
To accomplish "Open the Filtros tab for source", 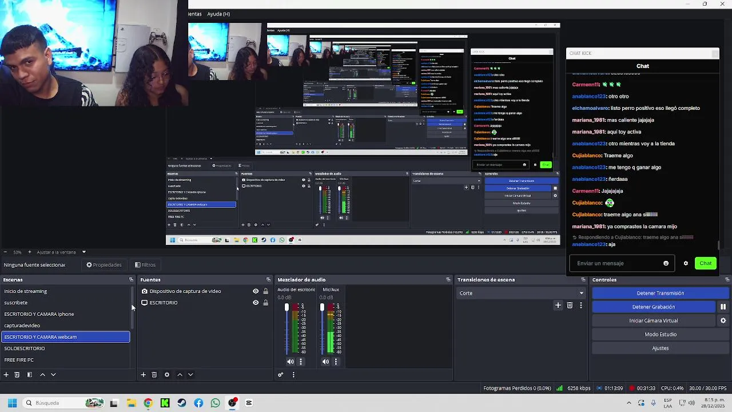I will click(x=145, y=265).
